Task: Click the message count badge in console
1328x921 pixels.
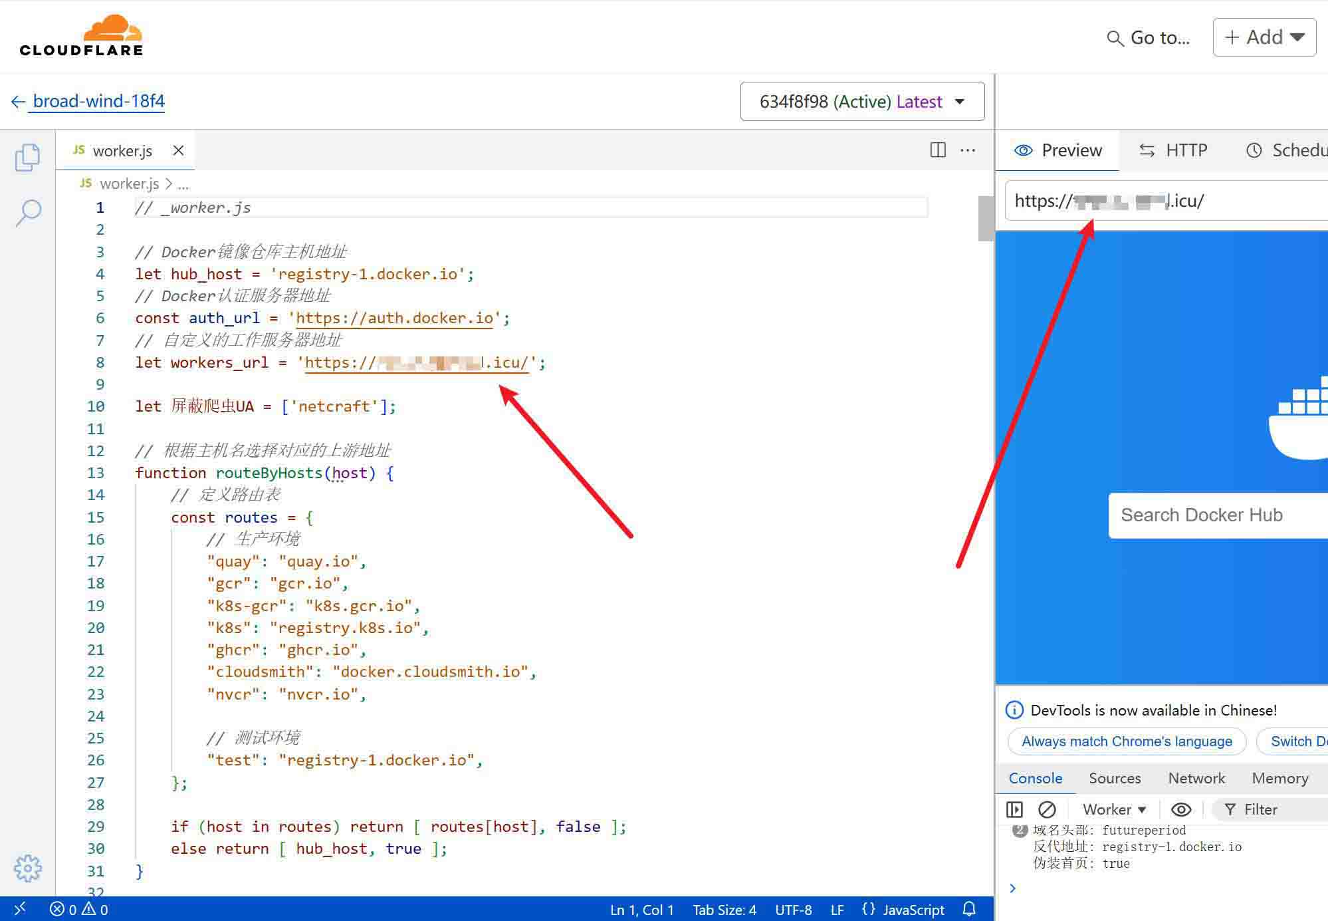Action: 1020,829
